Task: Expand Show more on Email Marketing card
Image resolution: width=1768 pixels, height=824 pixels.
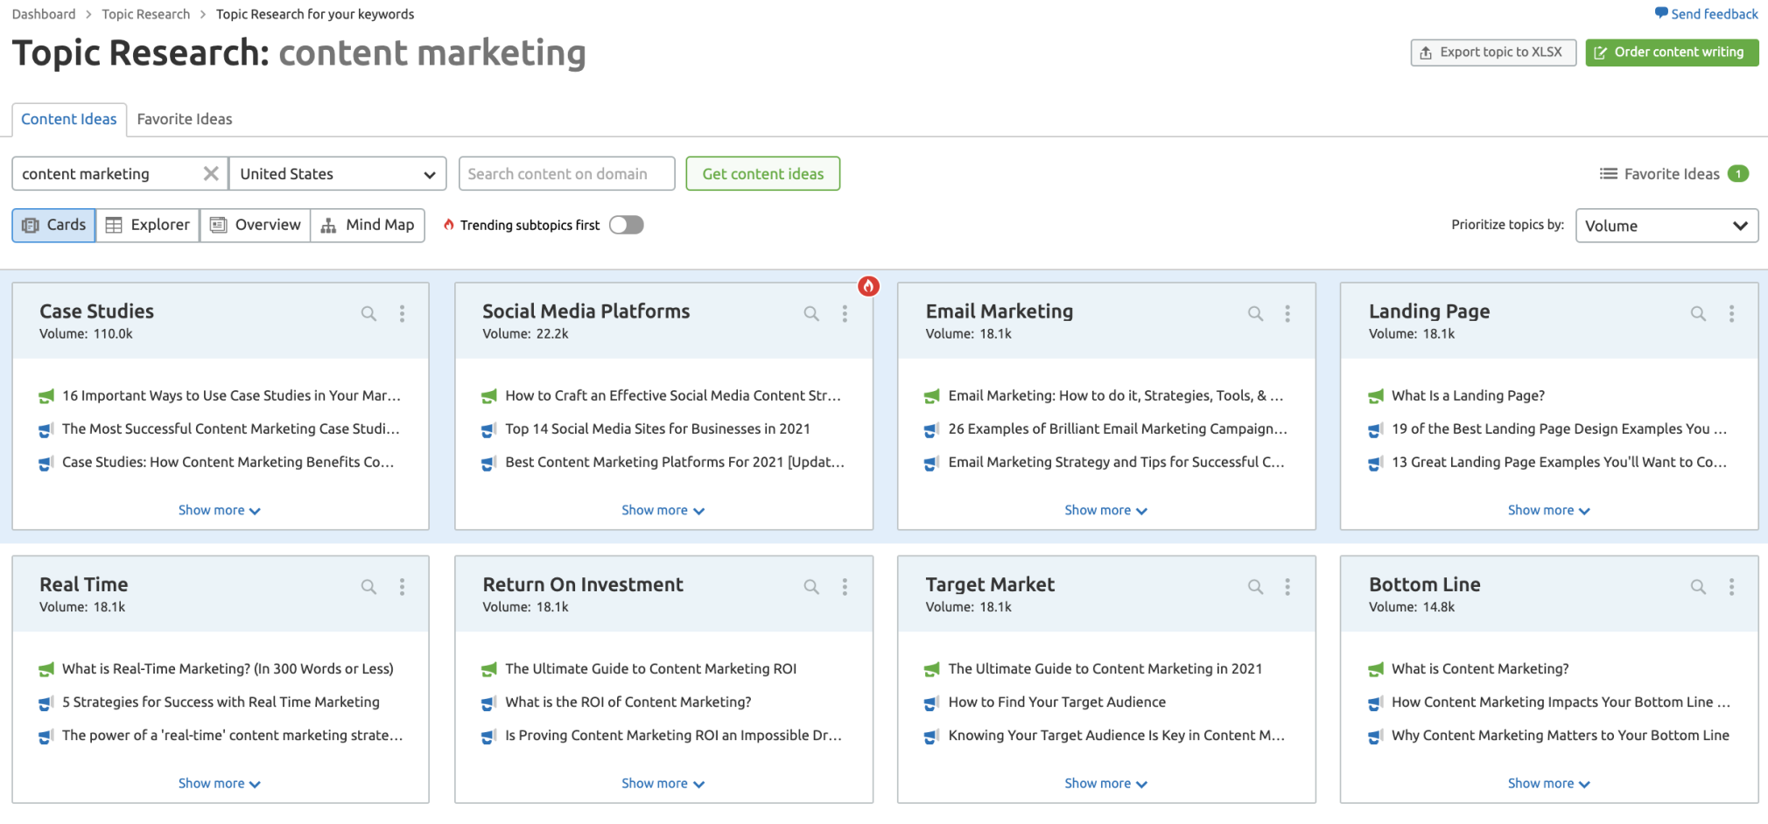Action: click(x=1105, y=510)
